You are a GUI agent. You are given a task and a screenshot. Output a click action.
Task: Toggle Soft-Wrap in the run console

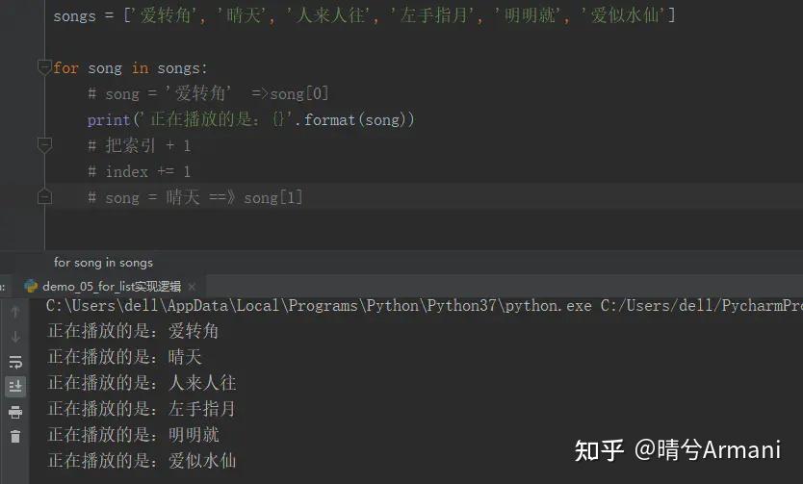click(x=15, y=362)
